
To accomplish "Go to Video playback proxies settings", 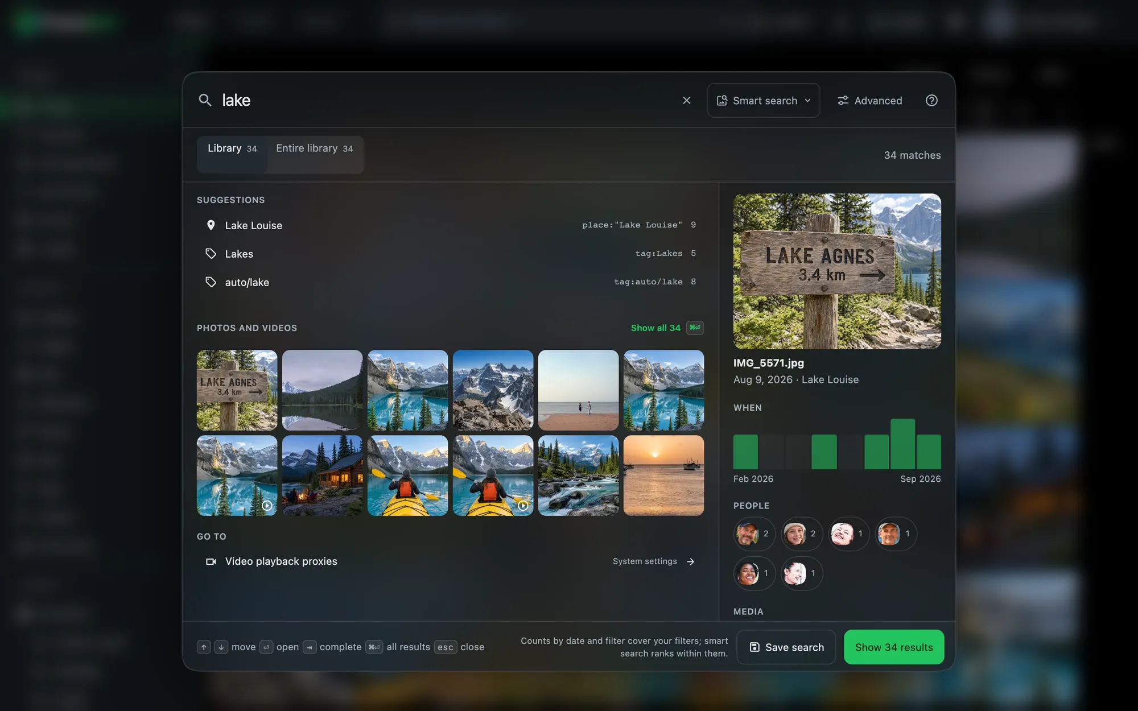I will click(x=450, y=561).
